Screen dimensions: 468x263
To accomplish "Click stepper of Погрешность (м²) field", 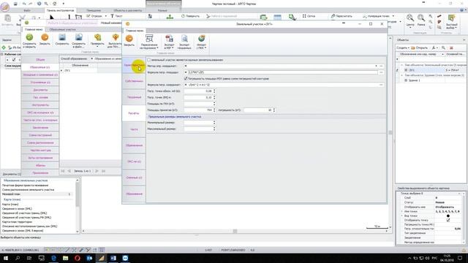I will pos(273,110).
